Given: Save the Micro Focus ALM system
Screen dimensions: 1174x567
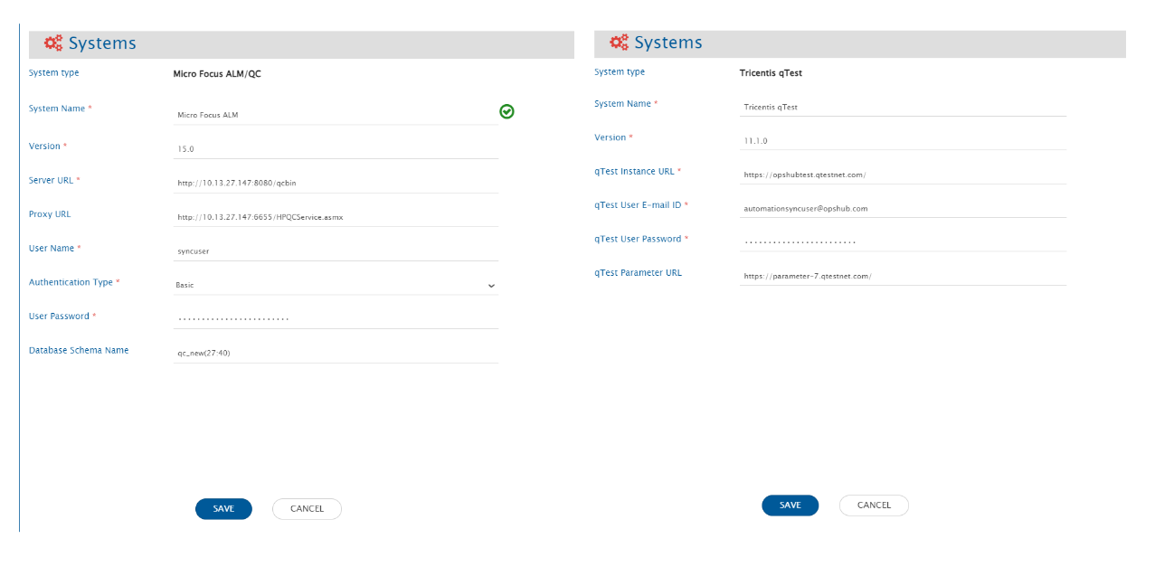Looking at the screenshot, I should 223,509.
